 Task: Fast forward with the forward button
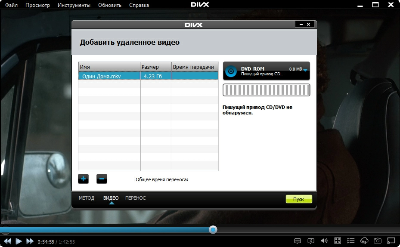pyautogui.click(x=30, y=241)
